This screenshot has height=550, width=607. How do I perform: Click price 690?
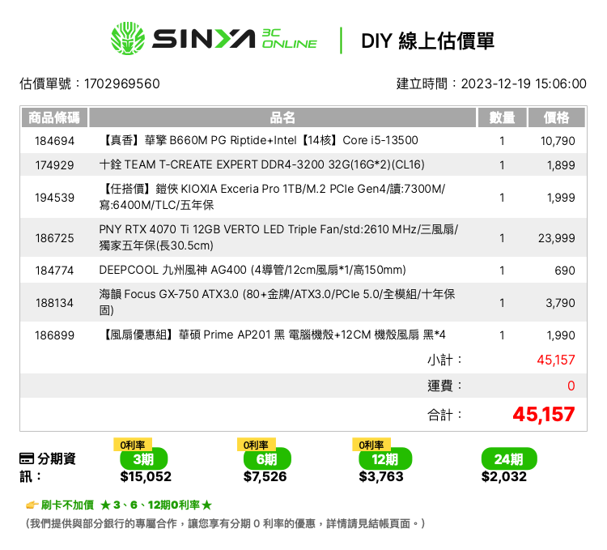coord(565,271)
